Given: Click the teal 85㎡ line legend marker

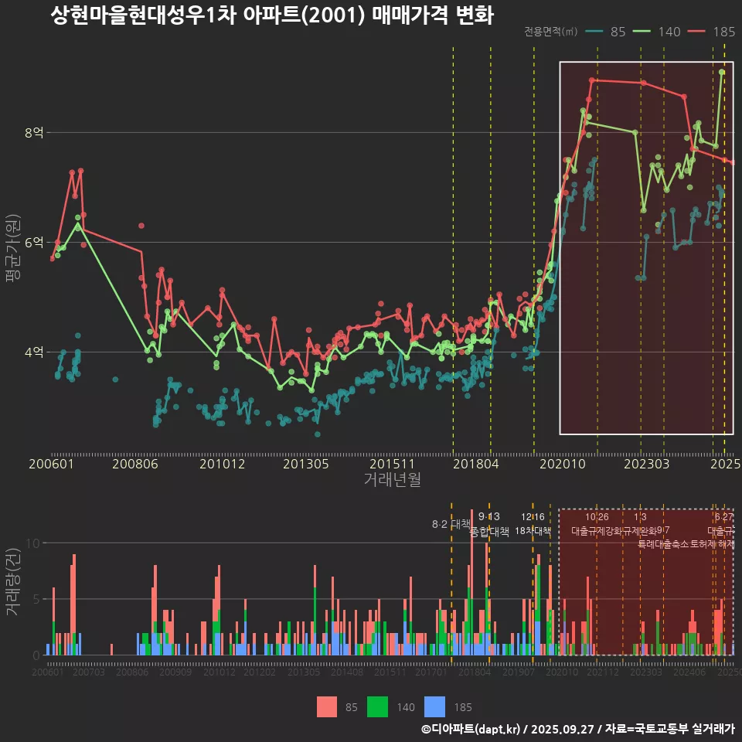Looking at the screenshot, I should click(x=594, y=32).
